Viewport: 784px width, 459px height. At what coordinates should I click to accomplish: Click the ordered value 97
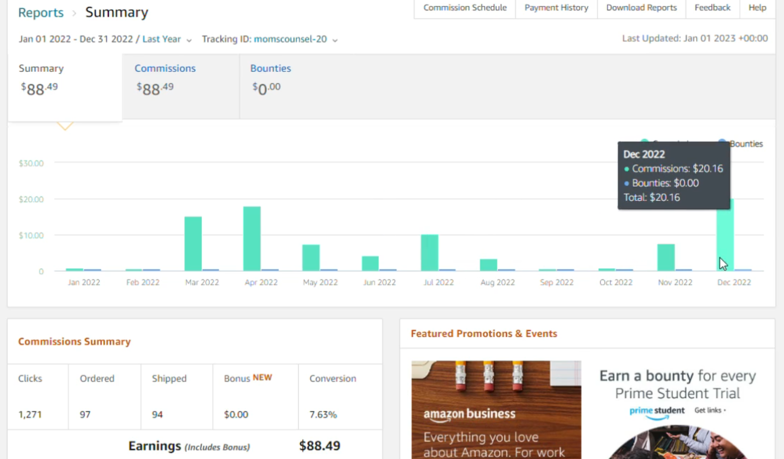pyautogui.click(x=85, y=414)
